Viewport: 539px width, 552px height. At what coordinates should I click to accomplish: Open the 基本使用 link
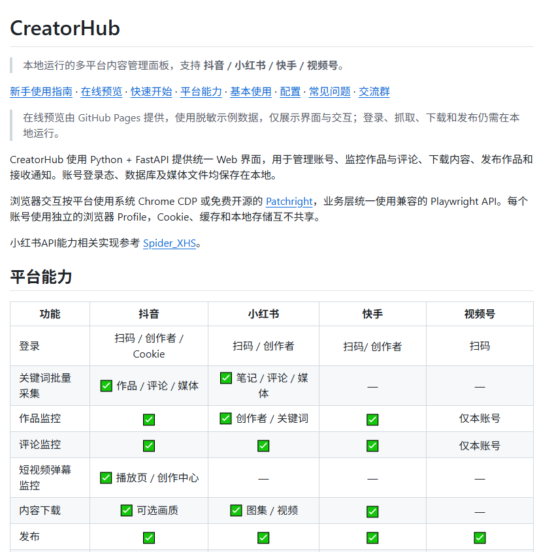[251, 91]
